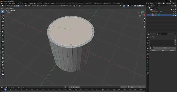Disable Camera object in renders
Viewport: 177px width, 92px height.
point(175,12)
